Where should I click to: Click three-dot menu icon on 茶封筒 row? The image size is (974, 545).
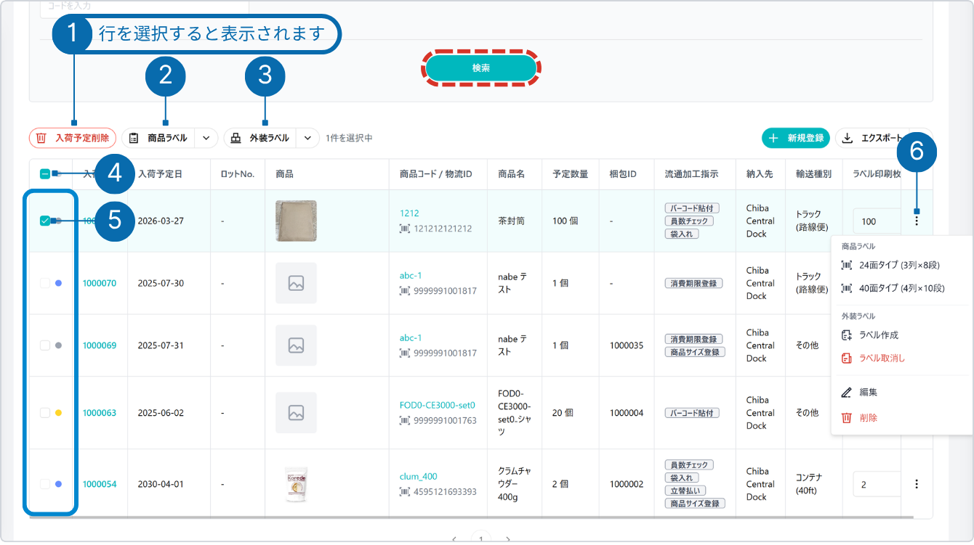coord(916,221)
